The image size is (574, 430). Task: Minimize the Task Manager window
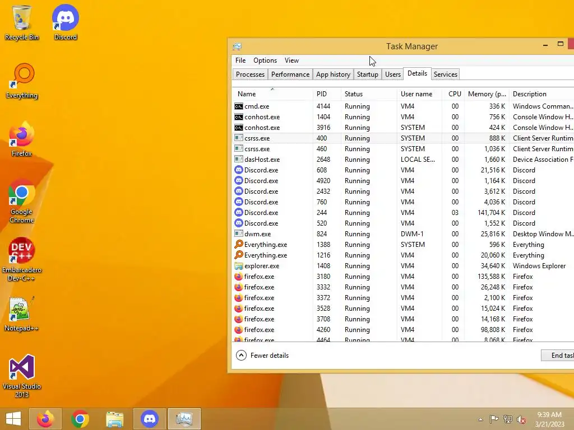545,45
